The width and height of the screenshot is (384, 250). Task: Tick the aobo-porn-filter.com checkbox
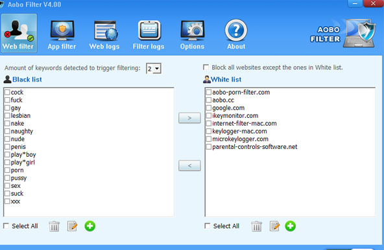tap(209, 92)
